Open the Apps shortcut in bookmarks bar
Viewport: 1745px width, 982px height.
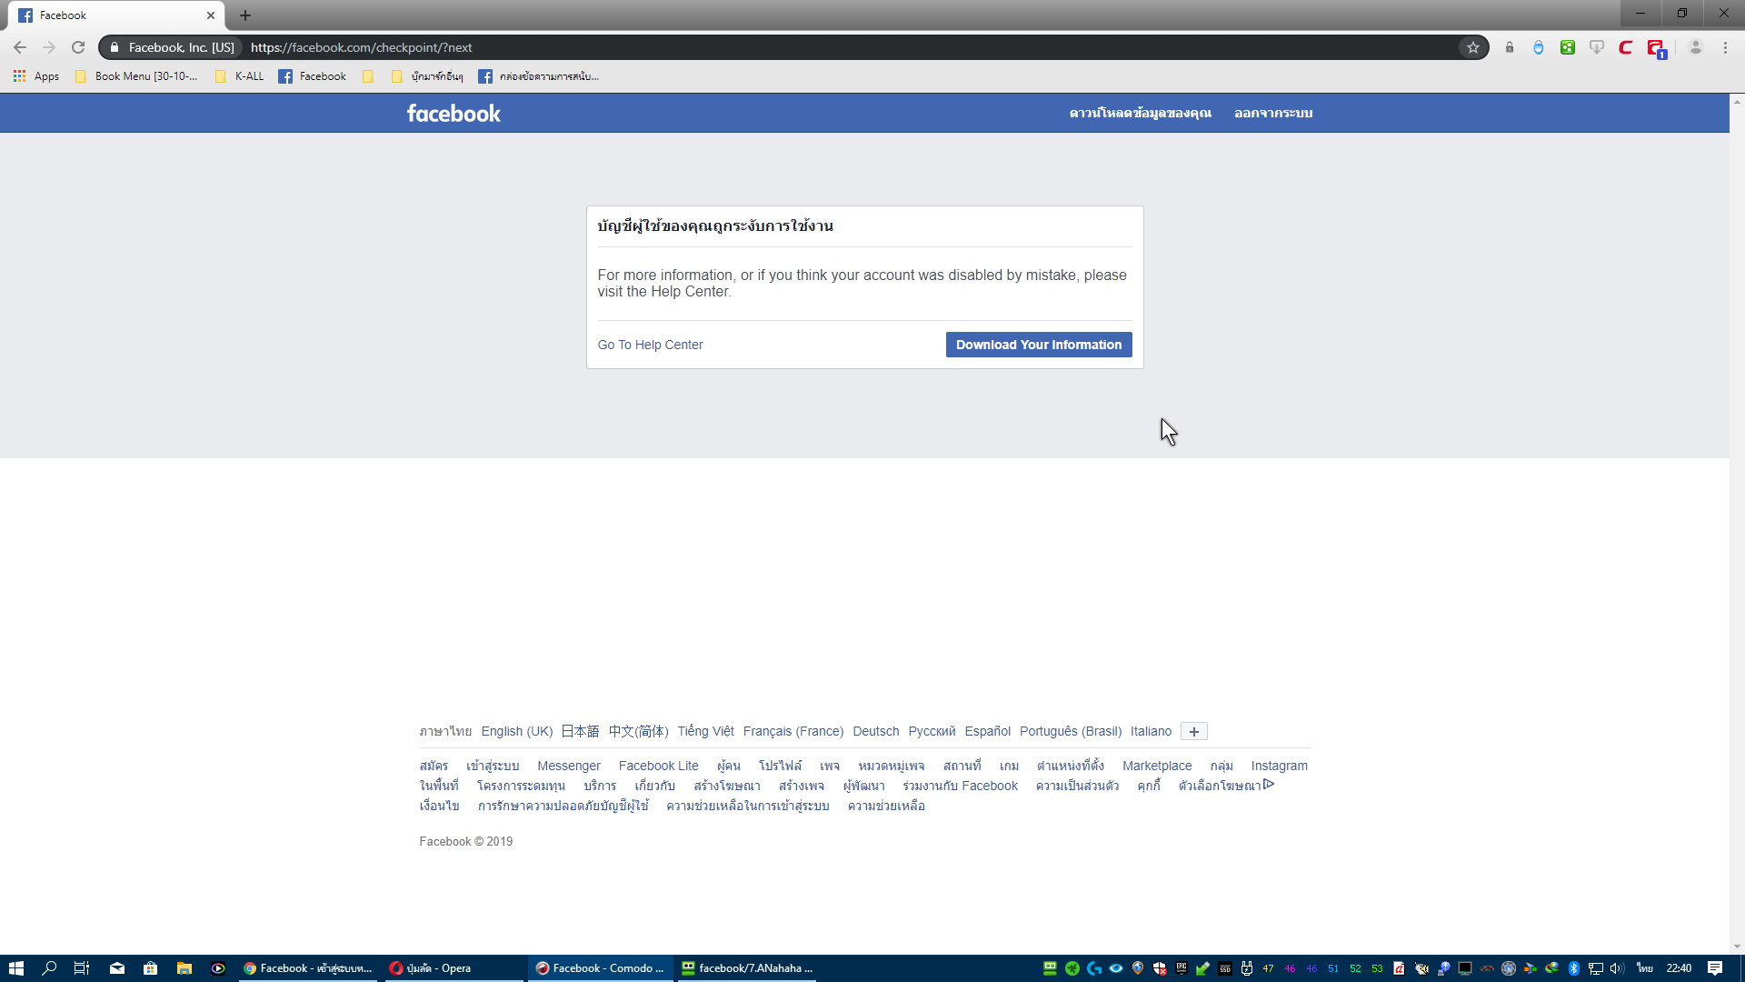coord(36,76)
